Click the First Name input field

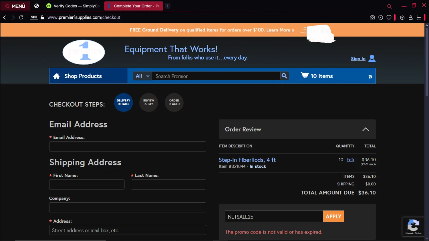(87, 184)
